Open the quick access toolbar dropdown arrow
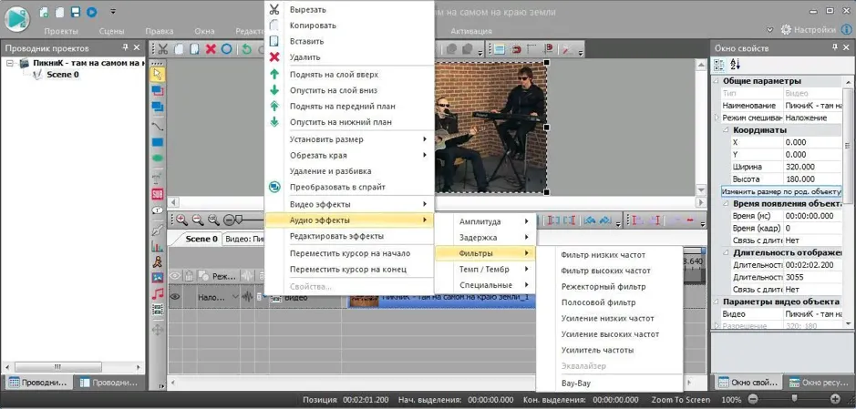 point(113,11)
